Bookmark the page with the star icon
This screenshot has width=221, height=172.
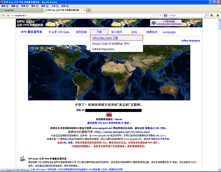click(x=154, y=15)
